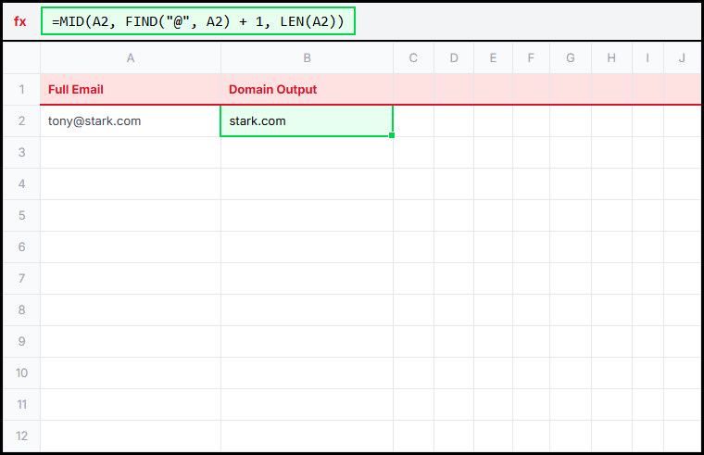Viewport: 704px width, 455px height.
Task: Select column G header
Action: click(x=570, y=58)
